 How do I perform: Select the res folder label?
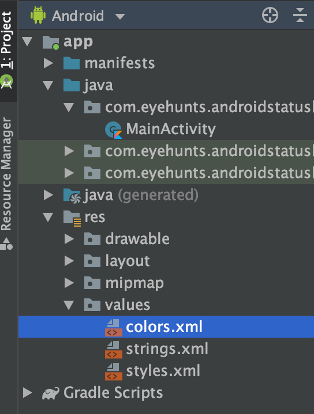(x=95, y=217)
